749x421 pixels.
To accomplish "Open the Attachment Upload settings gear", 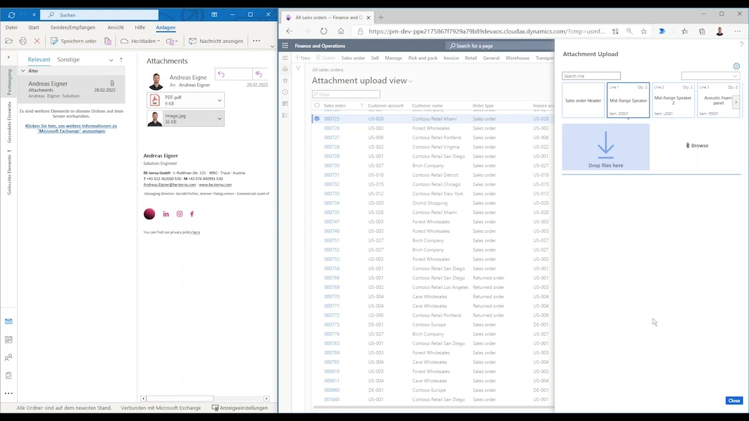I will (x=737, y=67).
